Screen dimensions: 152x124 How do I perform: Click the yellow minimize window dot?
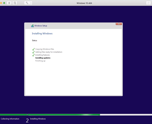[1, 3]
